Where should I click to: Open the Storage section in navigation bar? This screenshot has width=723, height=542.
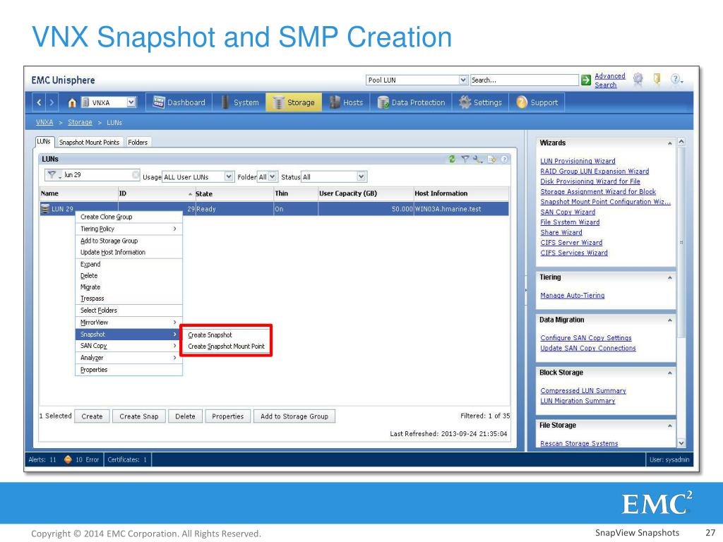(x=294, y=102)
